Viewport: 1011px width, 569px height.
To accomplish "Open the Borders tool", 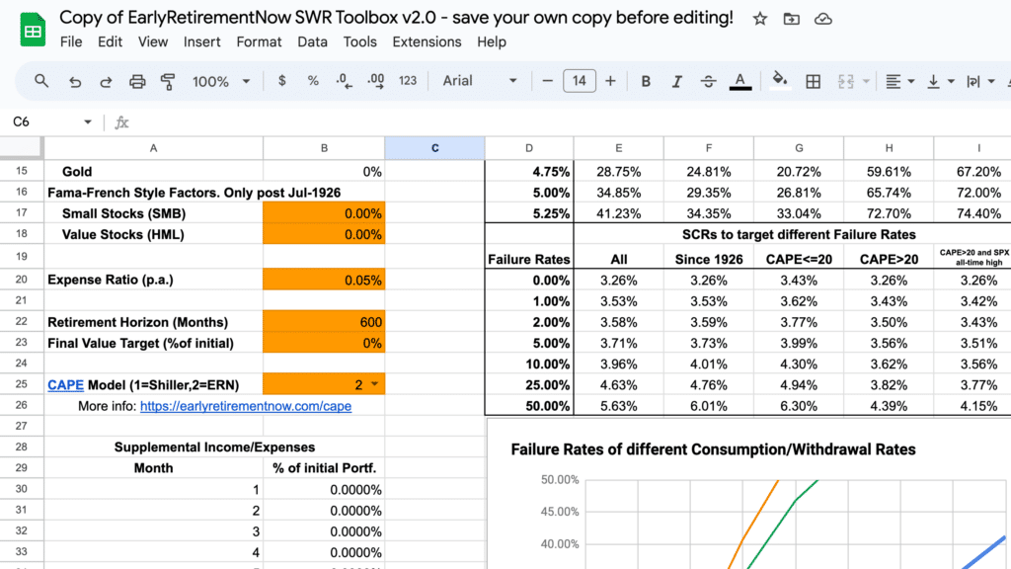I will [x=812, y=80].
